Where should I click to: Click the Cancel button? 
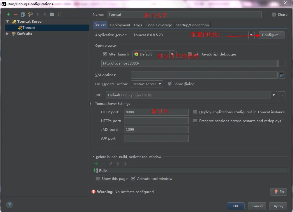tap(257, 206)
